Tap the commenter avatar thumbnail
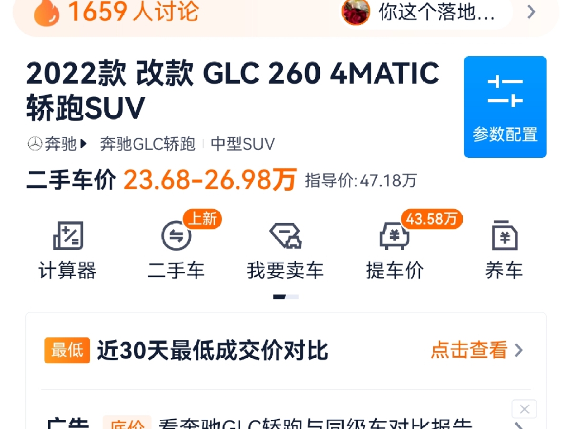The height and width of the screenshot is (429, 572). (356, 11)
